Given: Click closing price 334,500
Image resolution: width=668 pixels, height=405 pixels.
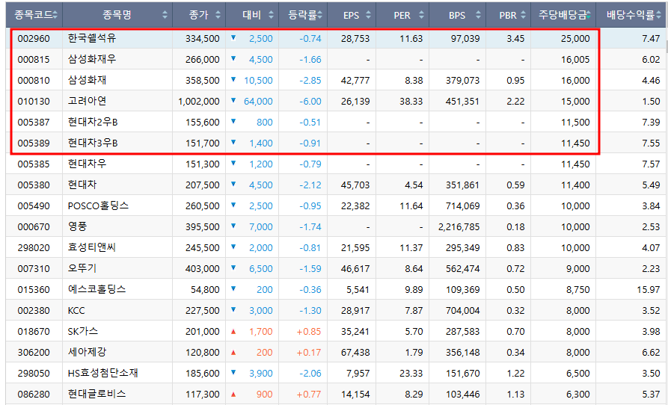Looking at the screenshot, I should pyautogui.click(x=203, y=39).
